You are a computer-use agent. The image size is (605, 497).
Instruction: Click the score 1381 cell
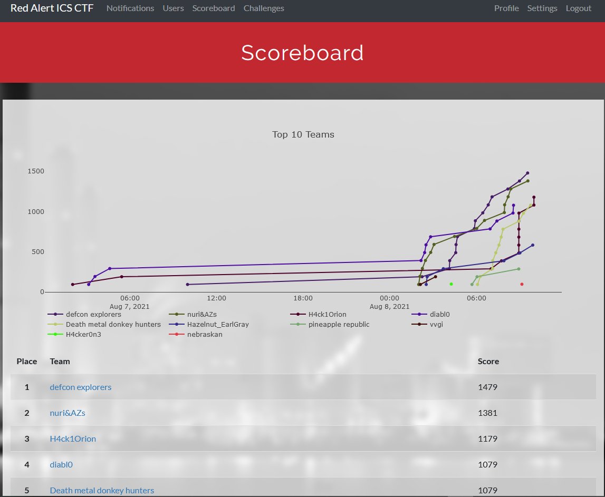click(x=487, y=413)
